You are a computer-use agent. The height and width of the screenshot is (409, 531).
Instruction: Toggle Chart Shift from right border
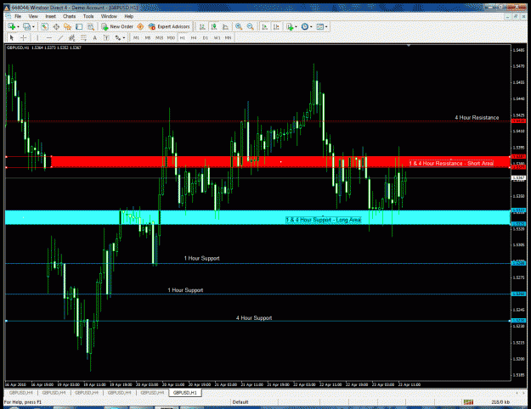click(276, 26)
